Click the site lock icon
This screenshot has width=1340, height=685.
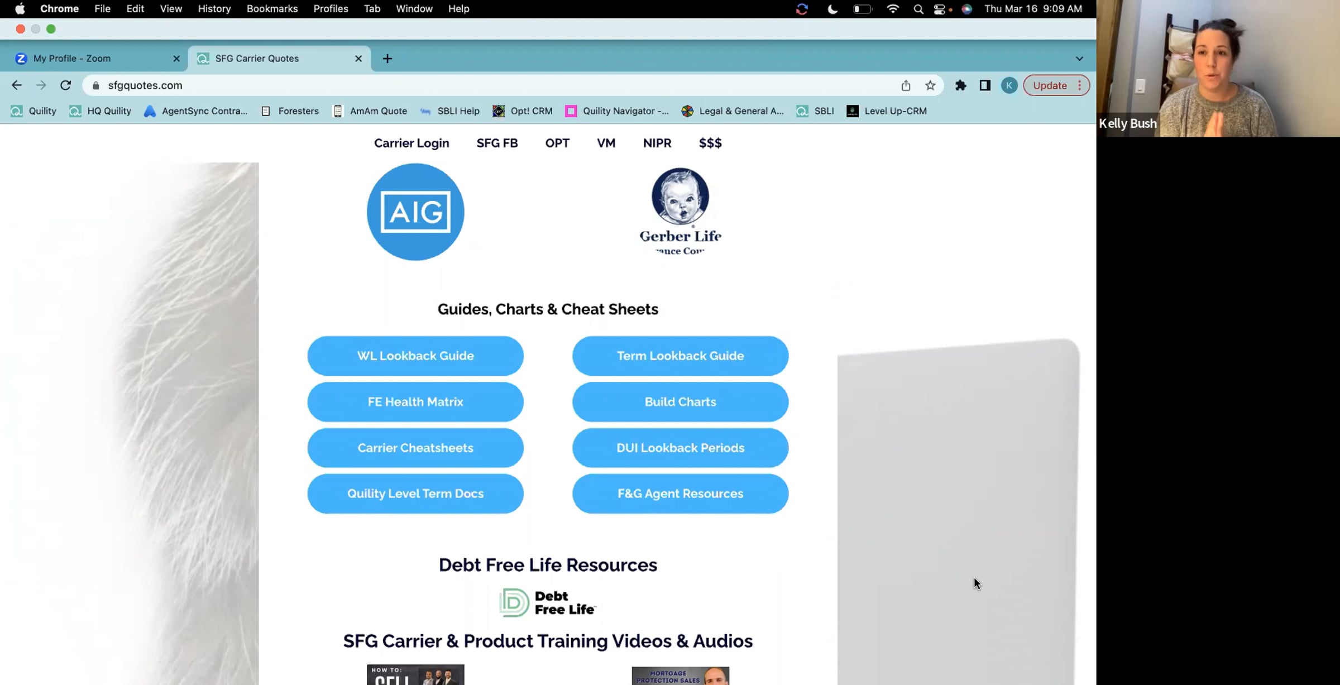[96, 85]
